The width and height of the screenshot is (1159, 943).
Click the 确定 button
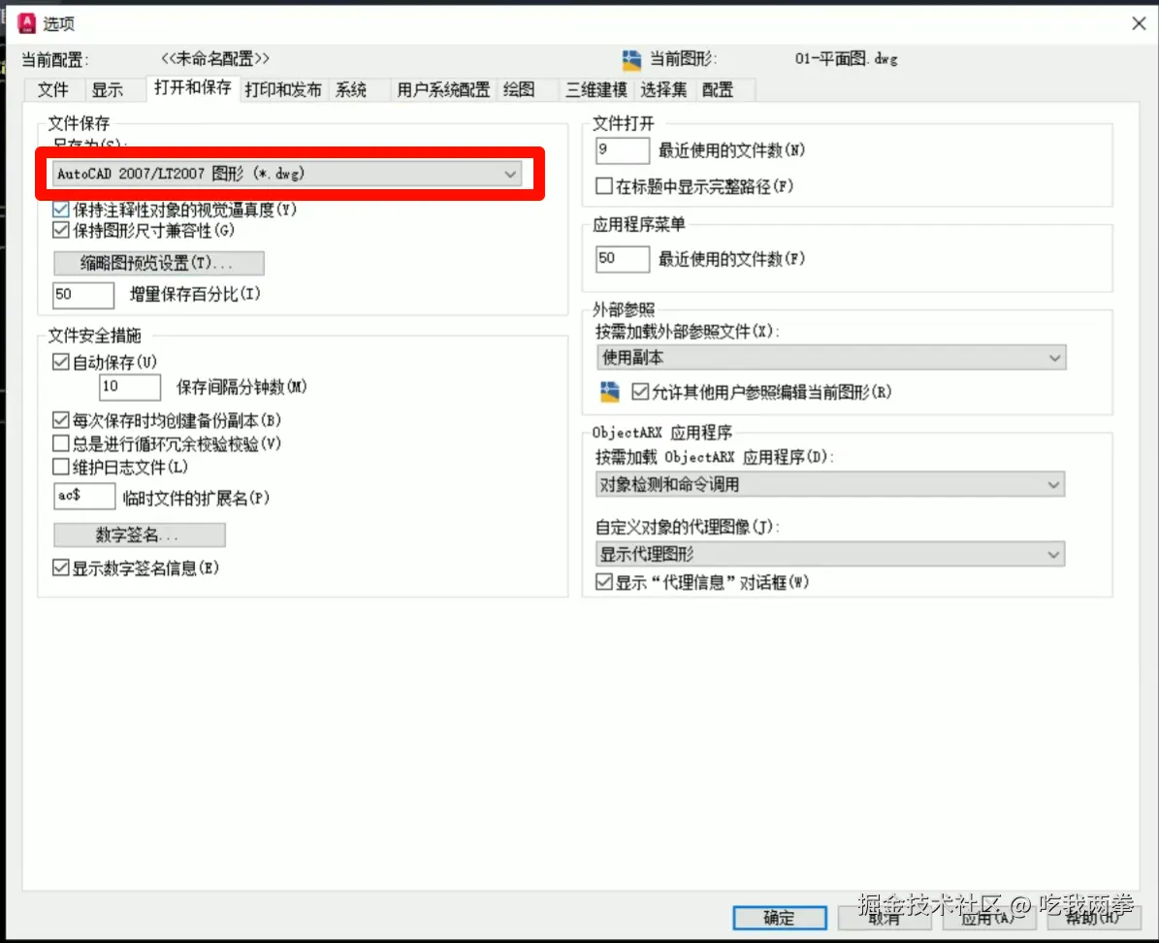click(x=780, y=918)
